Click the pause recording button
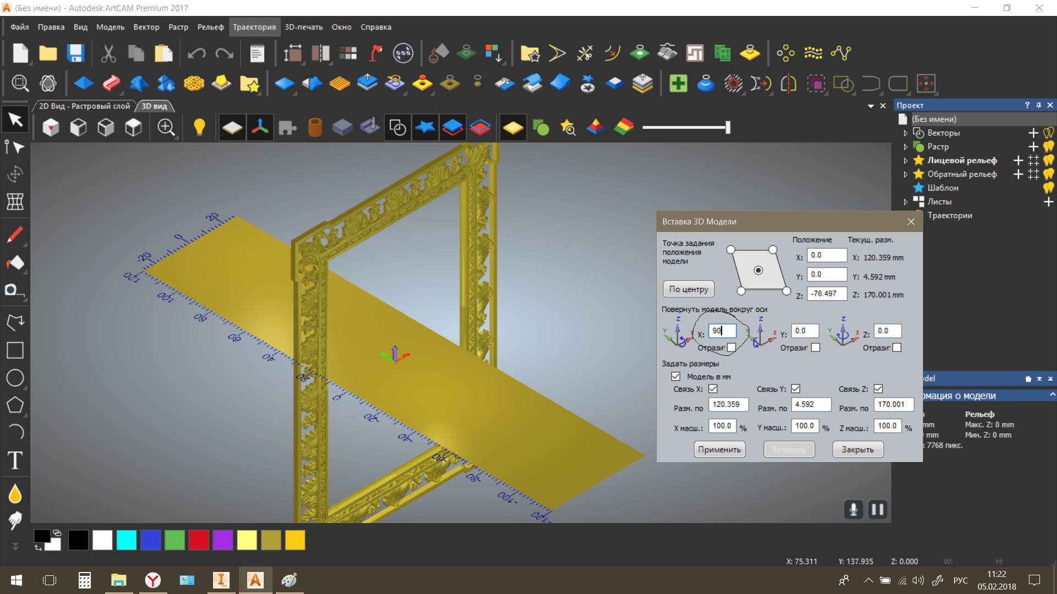Image resolution: width=1057 pixels, height=594 pixels. [x=878, y=509]
